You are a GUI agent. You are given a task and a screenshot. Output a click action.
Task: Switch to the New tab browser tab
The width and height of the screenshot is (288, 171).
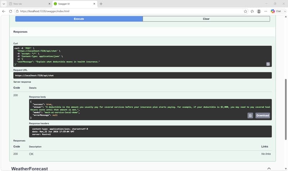coord(29,4)
